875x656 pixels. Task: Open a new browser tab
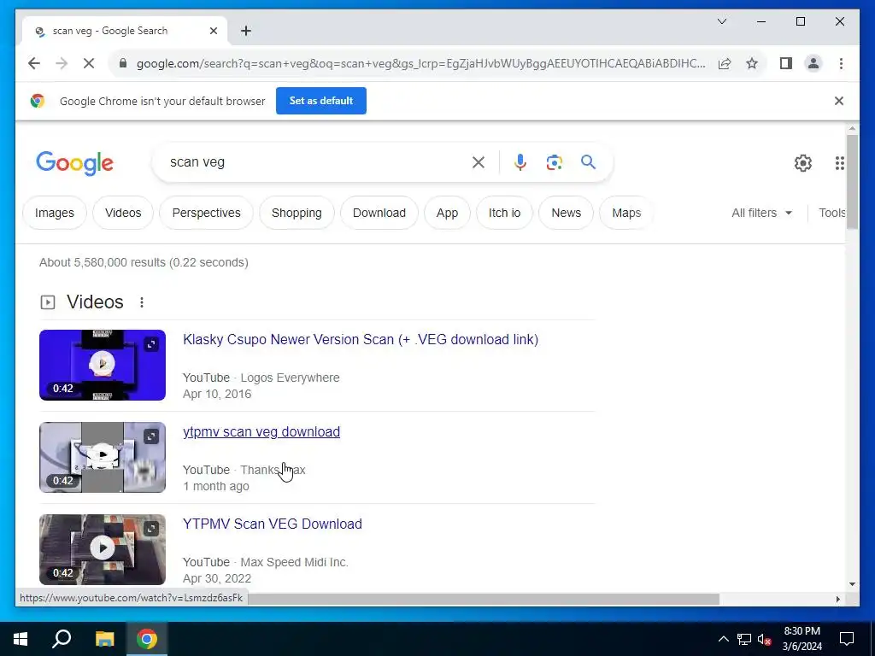tap(246, 31)
